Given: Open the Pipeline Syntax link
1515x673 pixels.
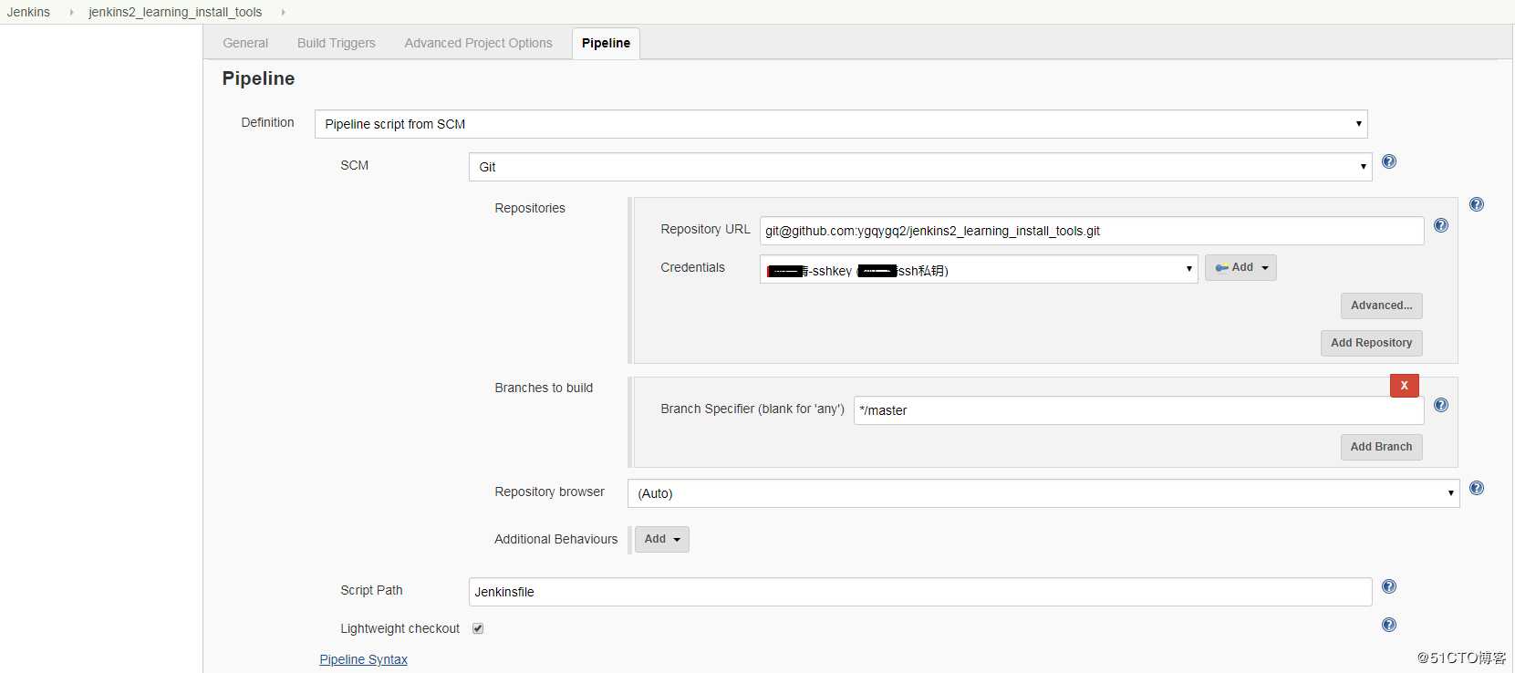Looking at the screenshot, I should click(363, 659).
